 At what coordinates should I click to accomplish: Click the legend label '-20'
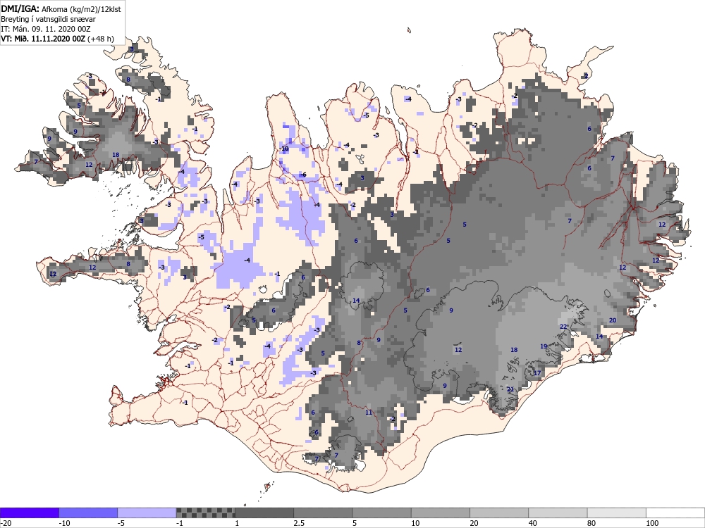click(x=6, y=523)
